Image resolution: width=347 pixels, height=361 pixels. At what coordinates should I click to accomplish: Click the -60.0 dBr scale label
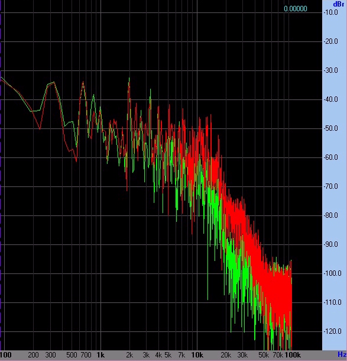click(x=330, y=157)
